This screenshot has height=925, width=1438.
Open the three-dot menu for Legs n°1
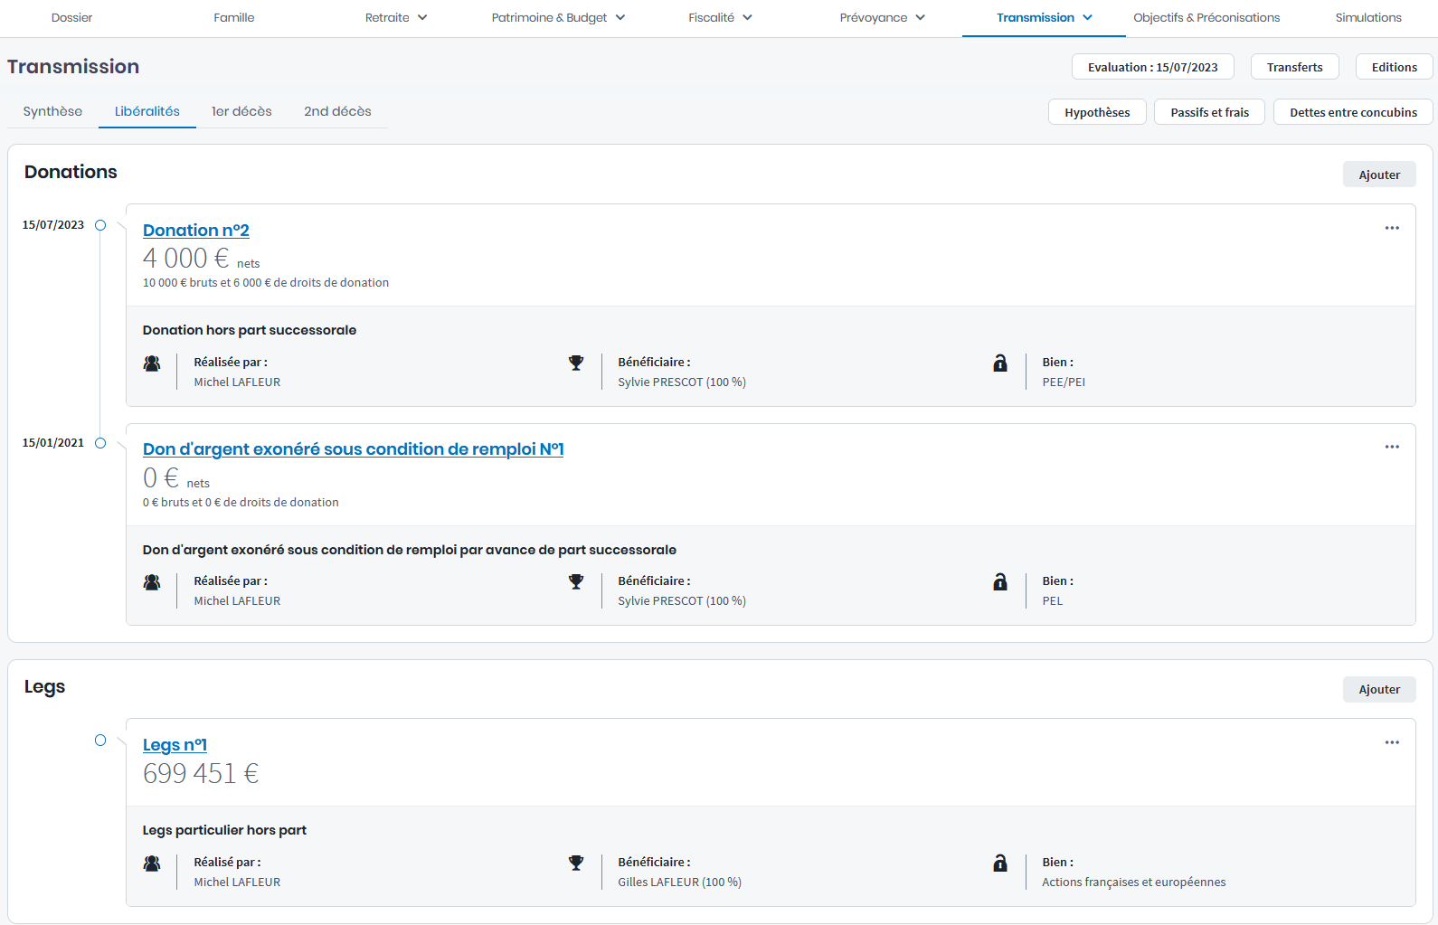[x=1391, y=742]
